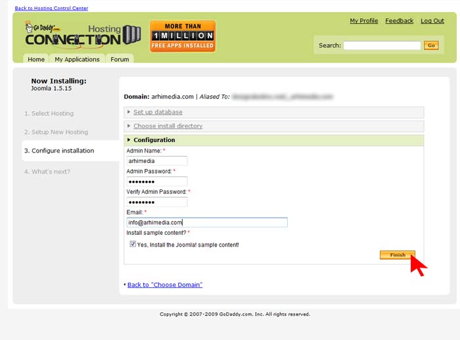Select step 1. Select Hosting
Viewport: 460px width, 340px height.
click(x=49, y=113)
